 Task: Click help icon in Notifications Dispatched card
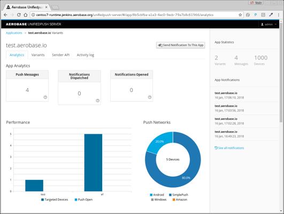98,101
